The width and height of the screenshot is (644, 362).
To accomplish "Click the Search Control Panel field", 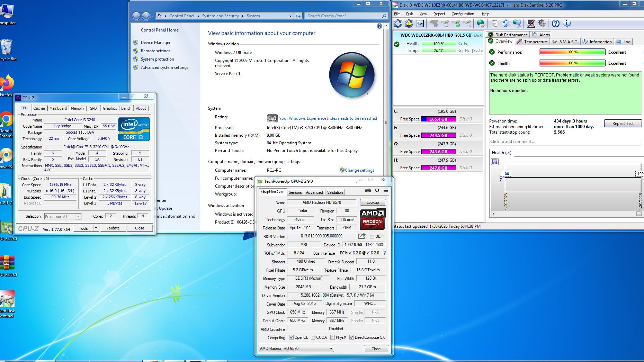I will (343, 16).
